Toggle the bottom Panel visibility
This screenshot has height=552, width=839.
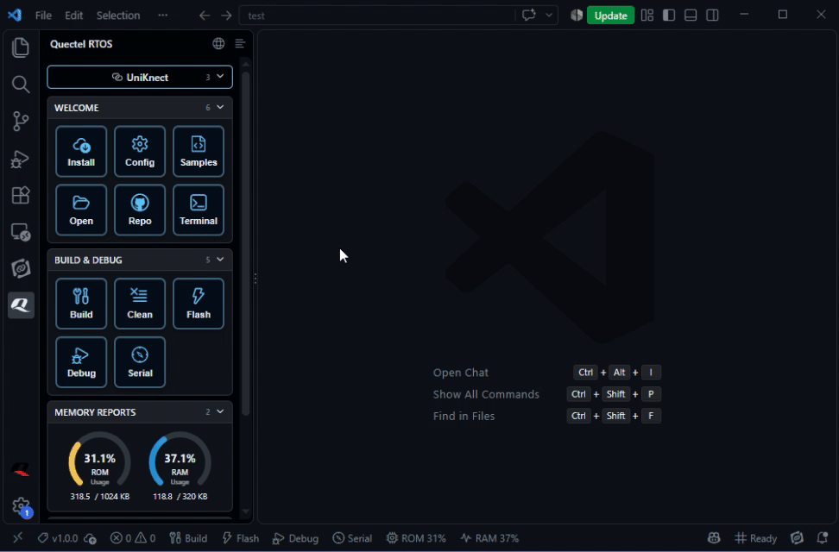click(691, 15)
